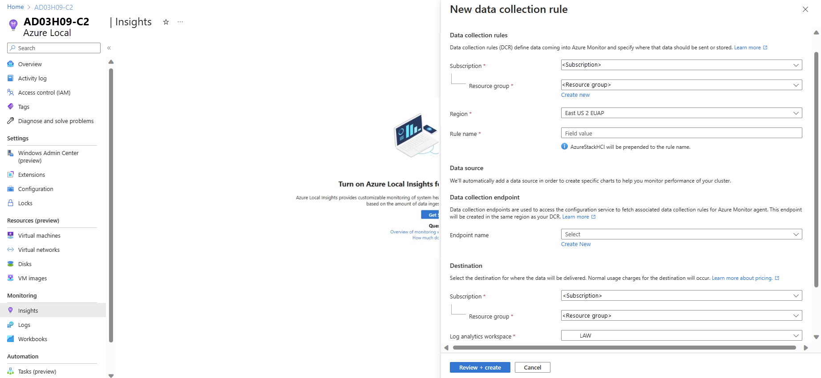
Task: Click the Diagnose and solve problems wrench icon
Action: click(x=11, y=121)
